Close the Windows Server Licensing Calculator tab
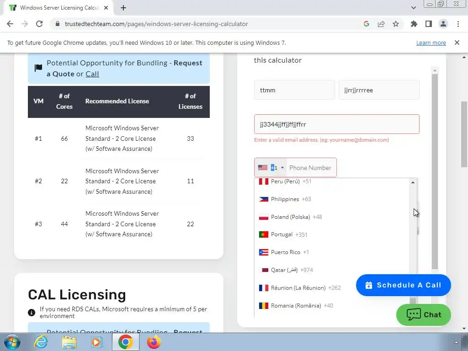468x351 pixels. (x=106, y=8)
